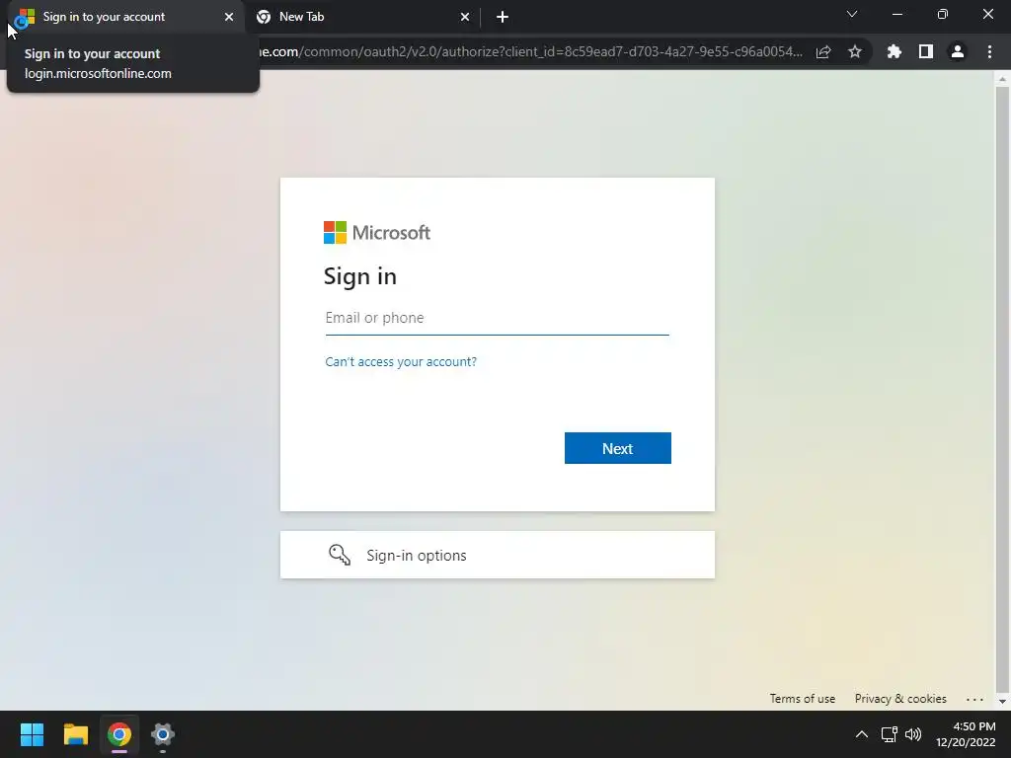The image size is (1011, 758).
Task: Click the volume speaker icon
Action: pos(913,734)
